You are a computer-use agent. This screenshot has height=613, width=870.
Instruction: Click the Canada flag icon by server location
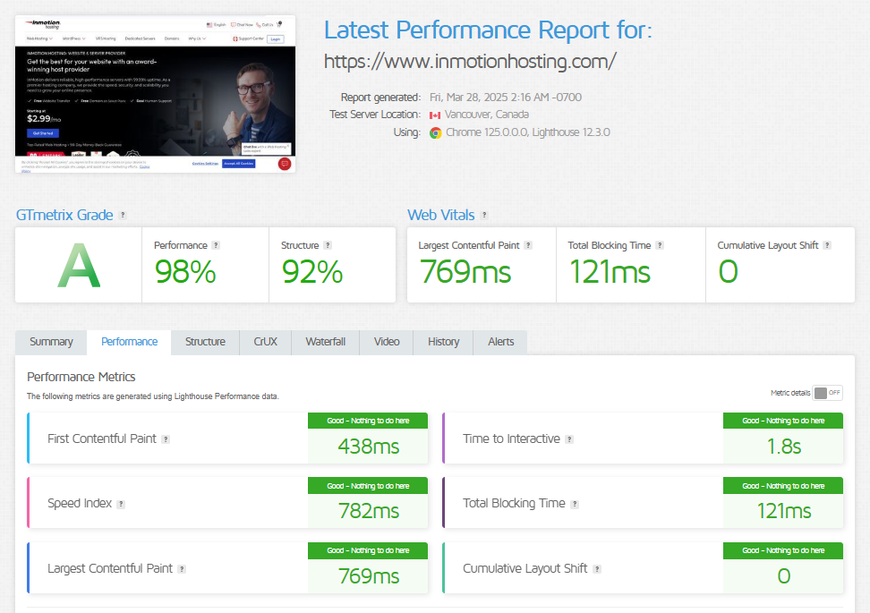(435, 115)
